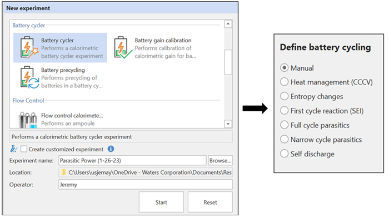Select the Battery precycling icon
Screen dimensions: 389x217
tap(29, 77)
